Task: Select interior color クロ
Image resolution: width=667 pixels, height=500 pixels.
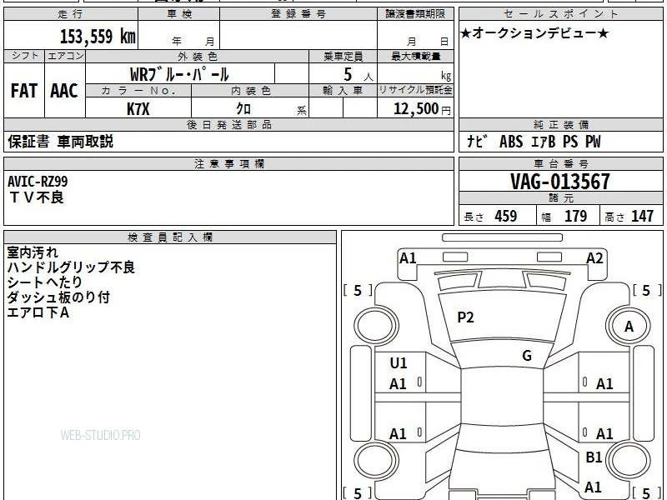Action: click(x=243, y=109)
